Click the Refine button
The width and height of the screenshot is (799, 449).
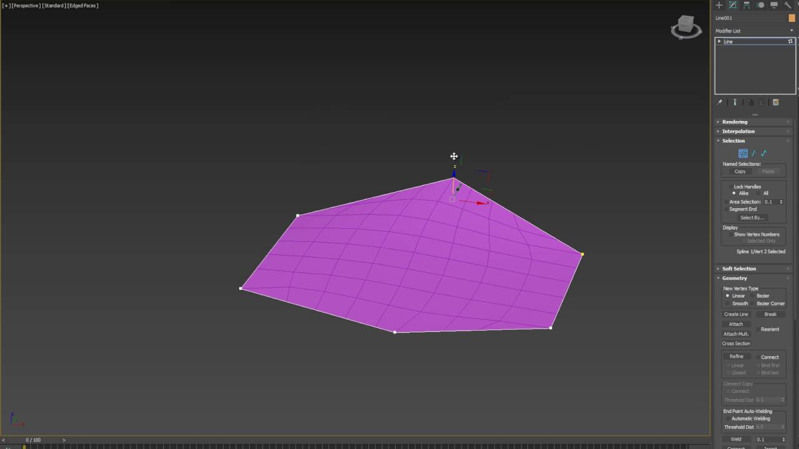[x=737, y=357]
